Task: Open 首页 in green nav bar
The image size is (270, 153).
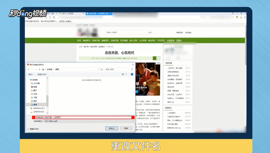Action: (79, 40)
